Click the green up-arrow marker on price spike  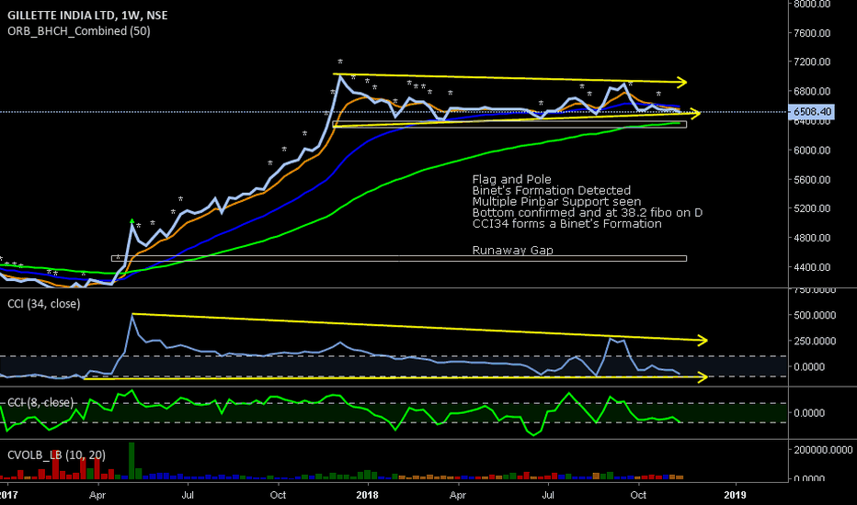[x=131, y=221]
